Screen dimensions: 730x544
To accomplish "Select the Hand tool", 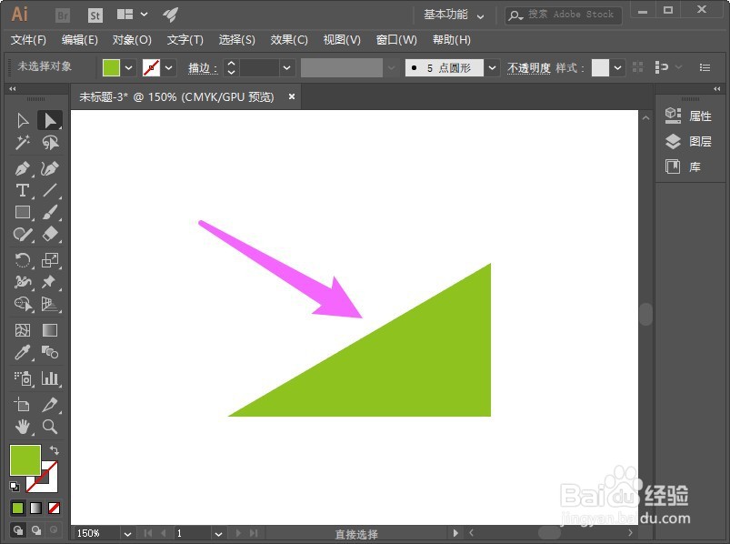I will (x=23, y=427).
